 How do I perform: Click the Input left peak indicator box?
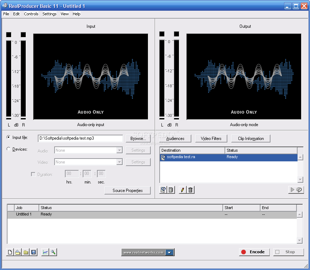(x=9, y=35)
